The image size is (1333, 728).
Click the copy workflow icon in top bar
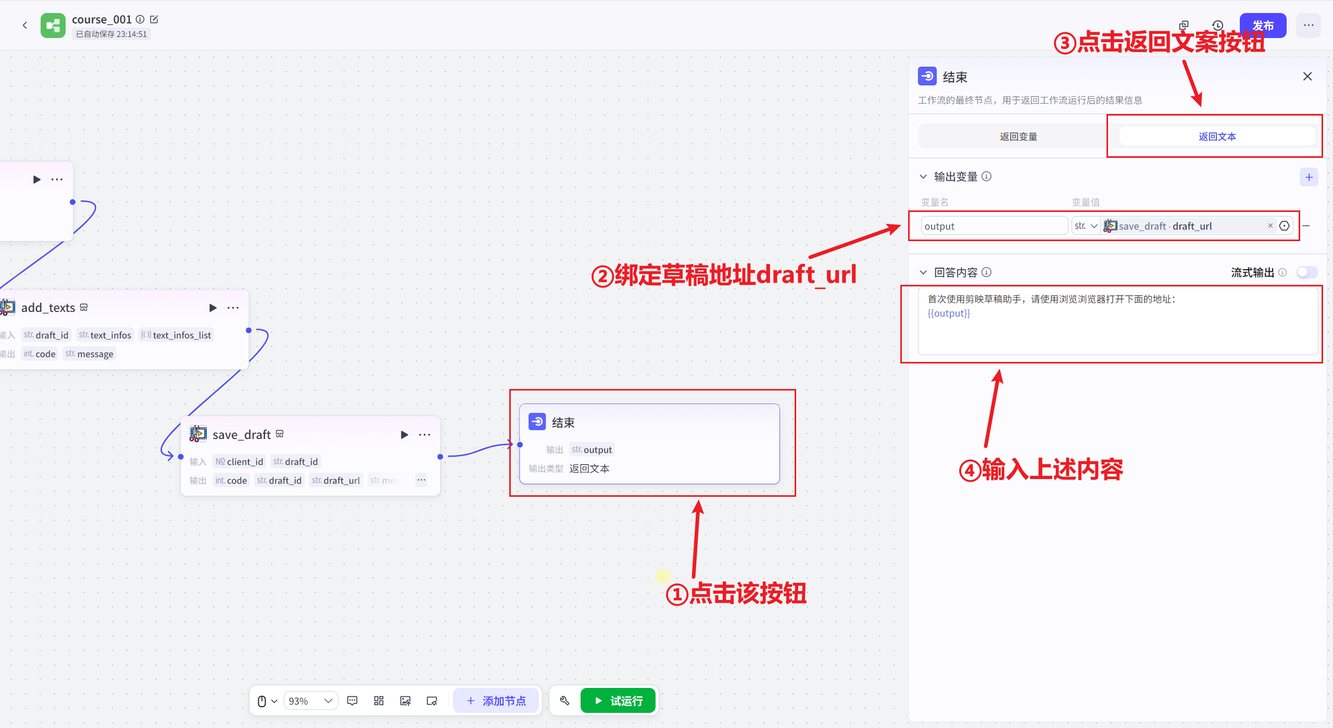pyautogui.click(x=1184, y=24)
